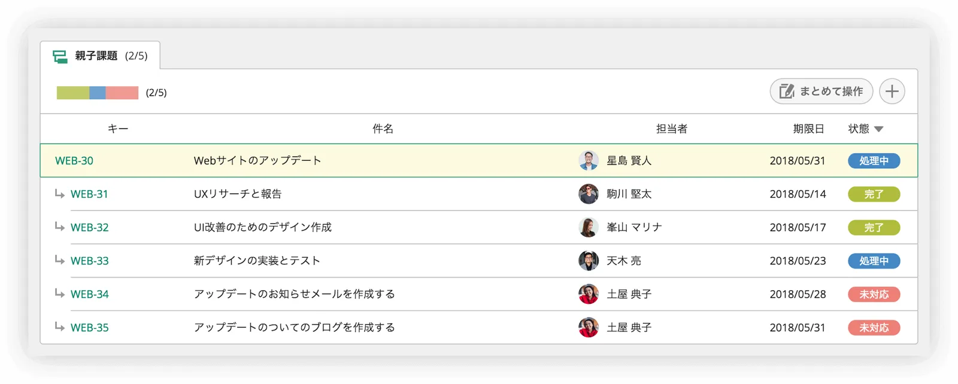Click child arrow icon beside WEB-35

point(59,327)
